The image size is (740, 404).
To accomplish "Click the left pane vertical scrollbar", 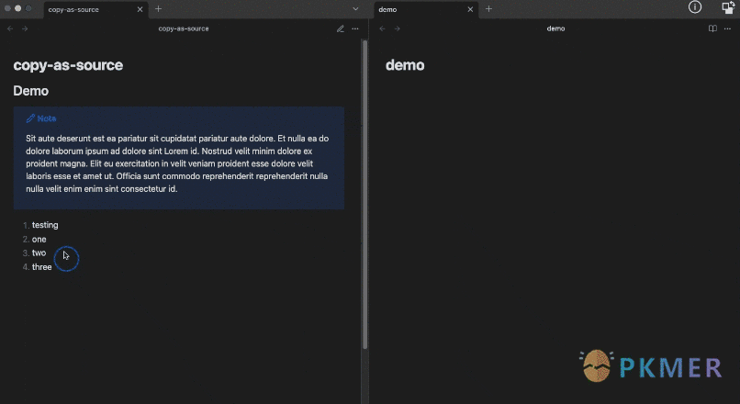I will click(x=364, y=195).
